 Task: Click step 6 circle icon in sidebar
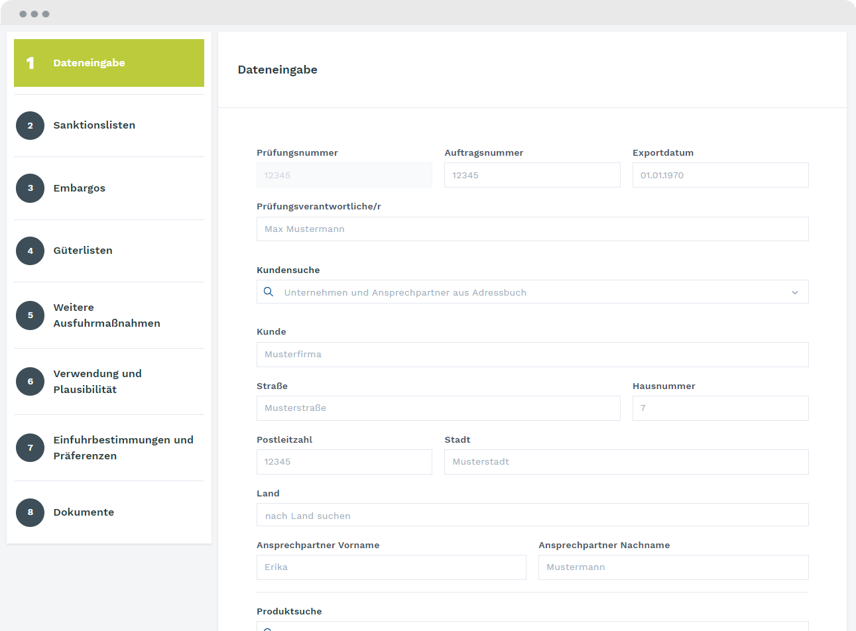30,382
